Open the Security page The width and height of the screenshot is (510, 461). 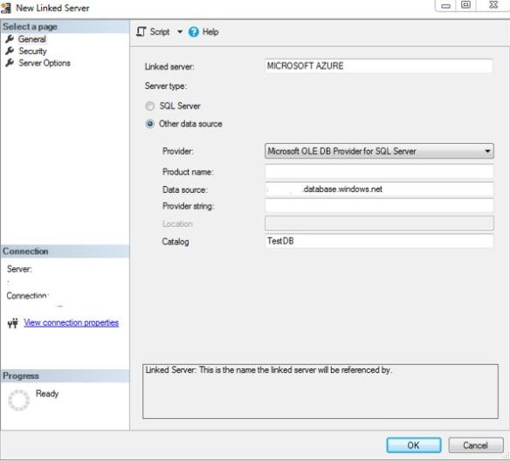[32, 51]
